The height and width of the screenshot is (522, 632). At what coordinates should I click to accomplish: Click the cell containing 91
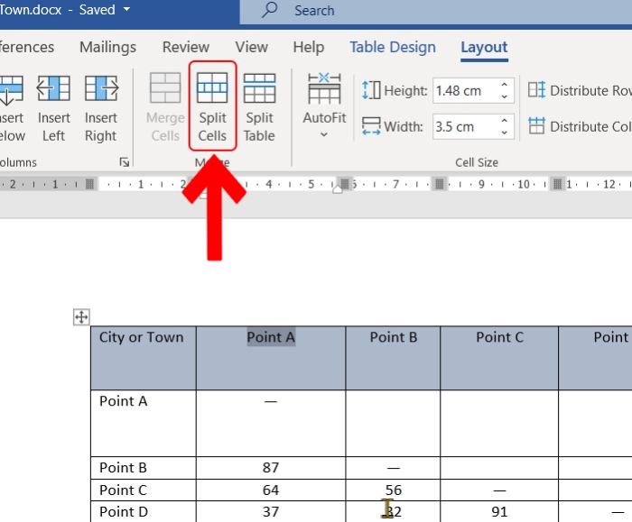click(499, 511)
